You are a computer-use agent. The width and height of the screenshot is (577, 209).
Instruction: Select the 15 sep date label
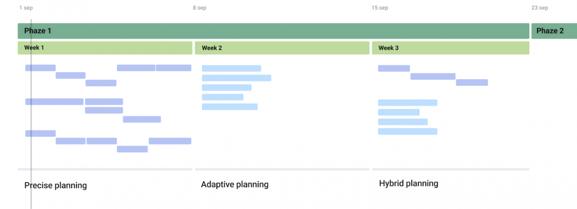click(380, 8)
